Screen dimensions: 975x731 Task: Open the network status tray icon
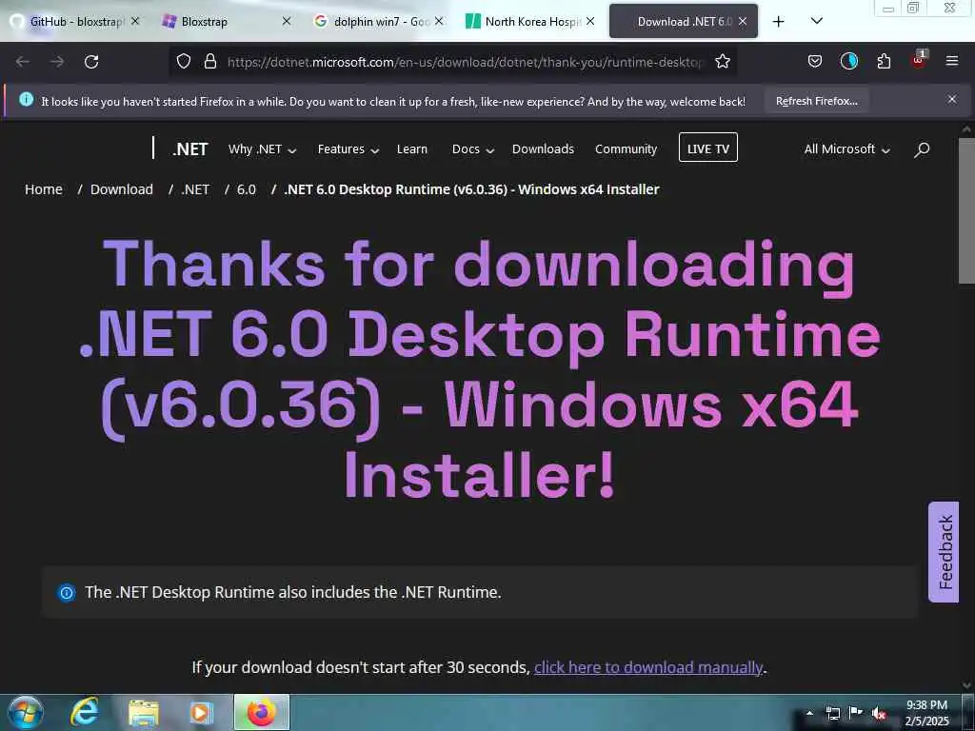832,713
